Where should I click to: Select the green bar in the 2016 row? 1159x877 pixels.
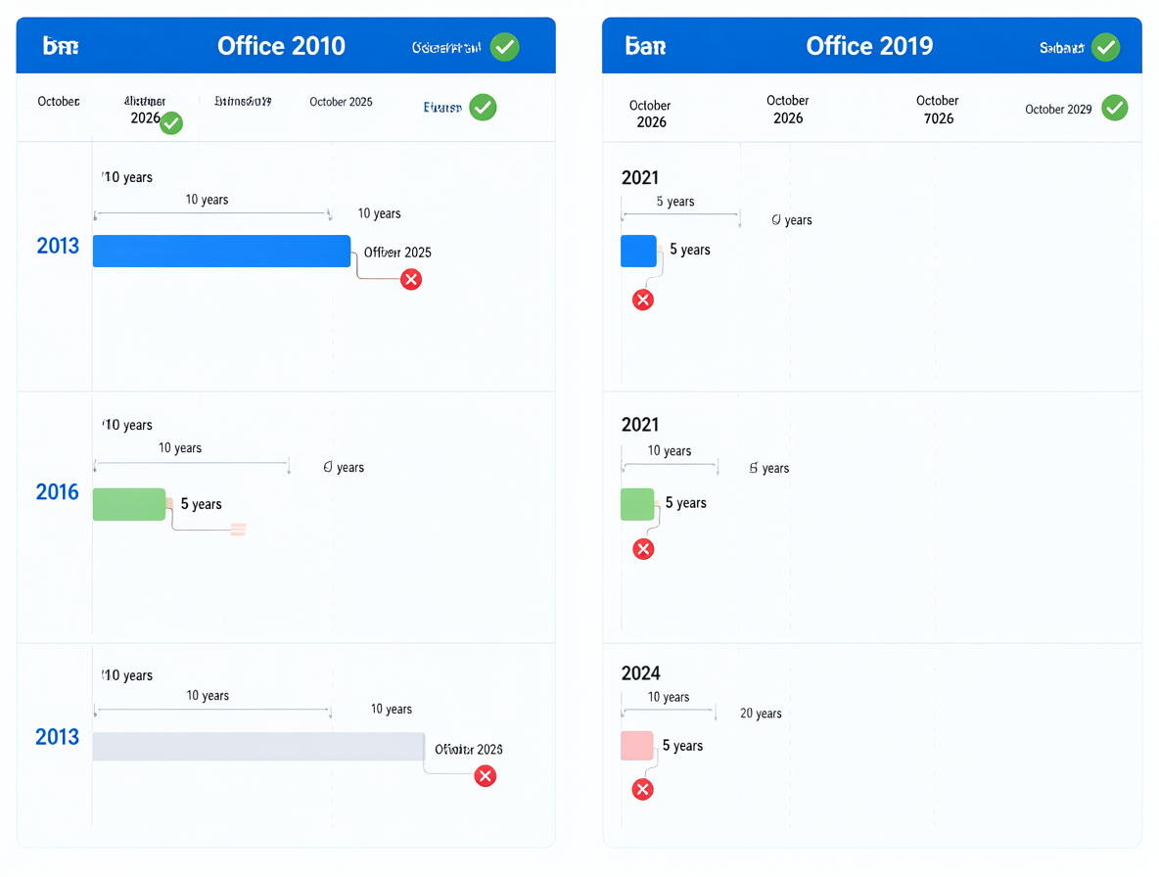129,504
